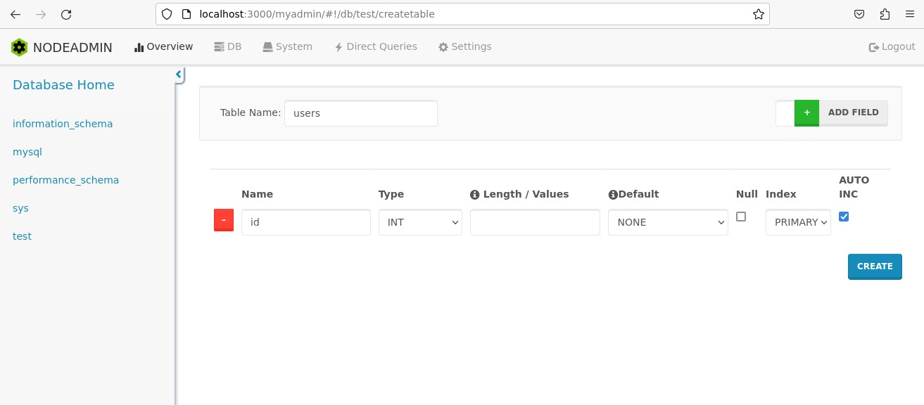Click the Table Name input field

click(x=361, y=113)
